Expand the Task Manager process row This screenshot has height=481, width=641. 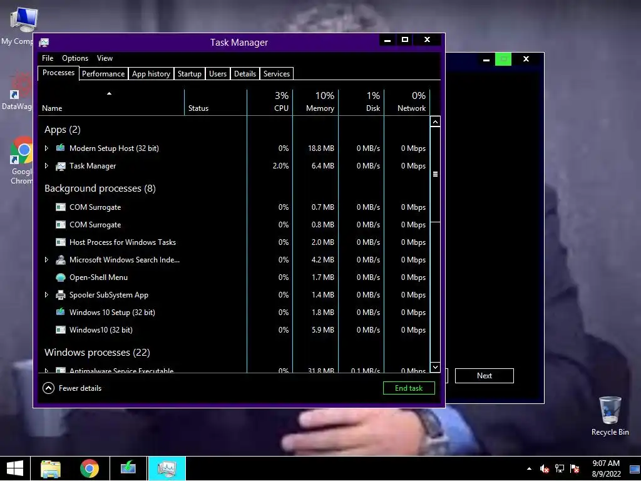46,165
